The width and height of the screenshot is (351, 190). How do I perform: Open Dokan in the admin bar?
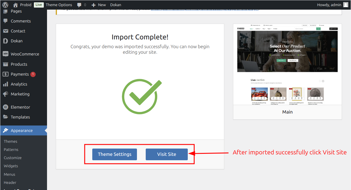[116, 5]
